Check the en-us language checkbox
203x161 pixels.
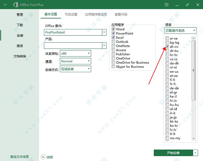[x=167, y=72]
